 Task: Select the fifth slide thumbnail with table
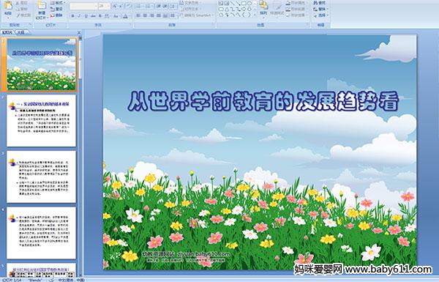click(41, 270)
